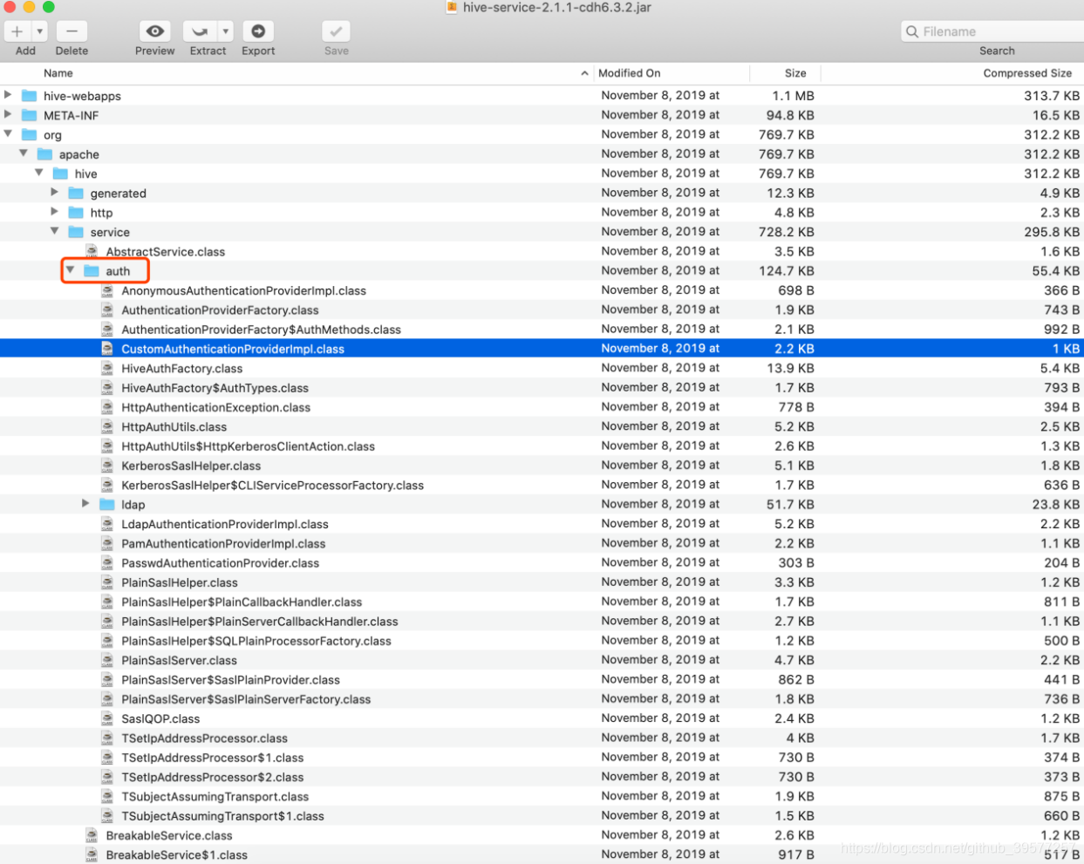
Task: Click the PlainSaslServer.class file icon
Action: click(x=107, y=660)
